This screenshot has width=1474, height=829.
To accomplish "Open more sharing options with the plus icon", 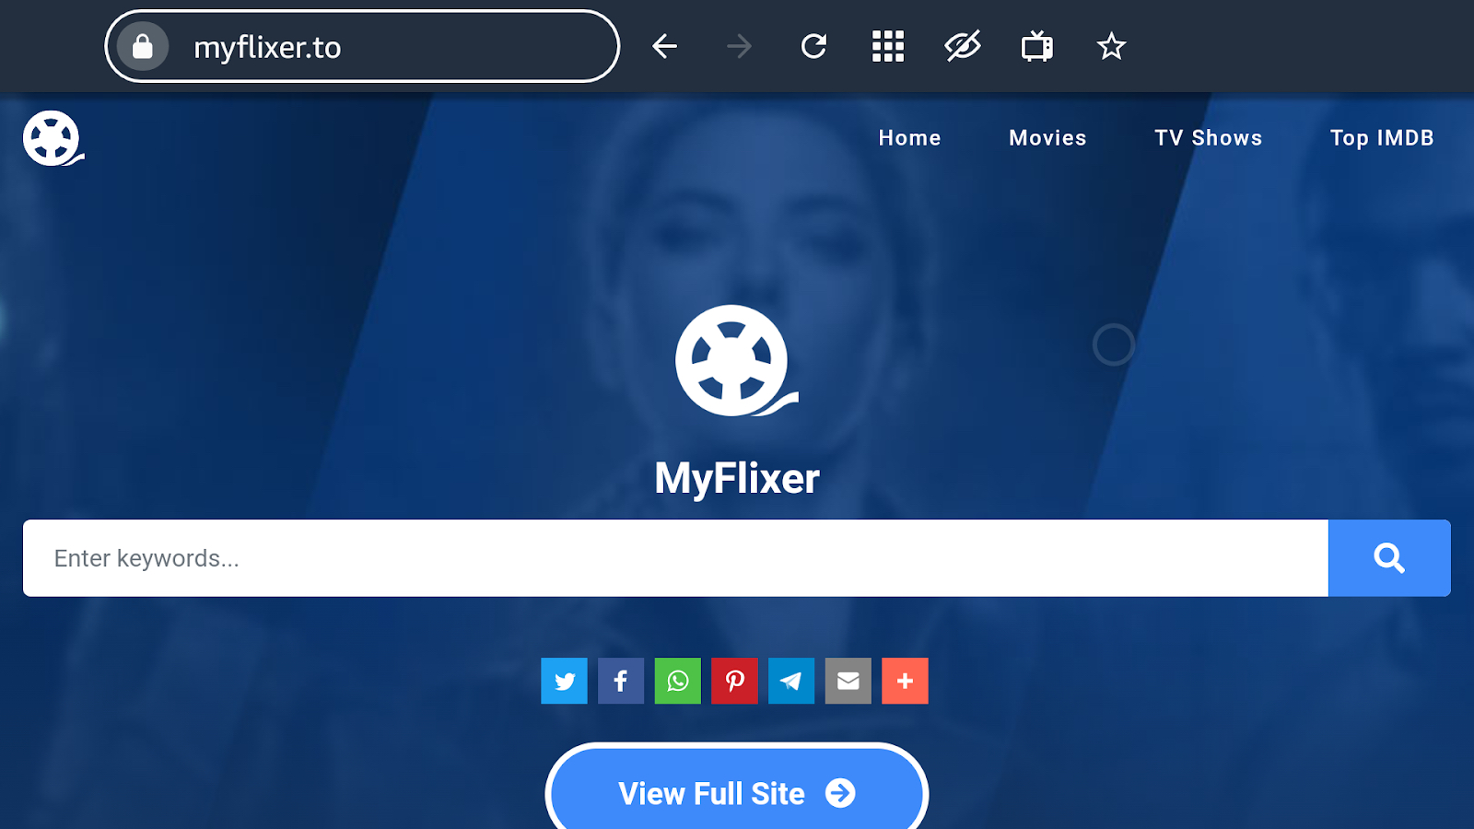I will (x=905, y=681).
